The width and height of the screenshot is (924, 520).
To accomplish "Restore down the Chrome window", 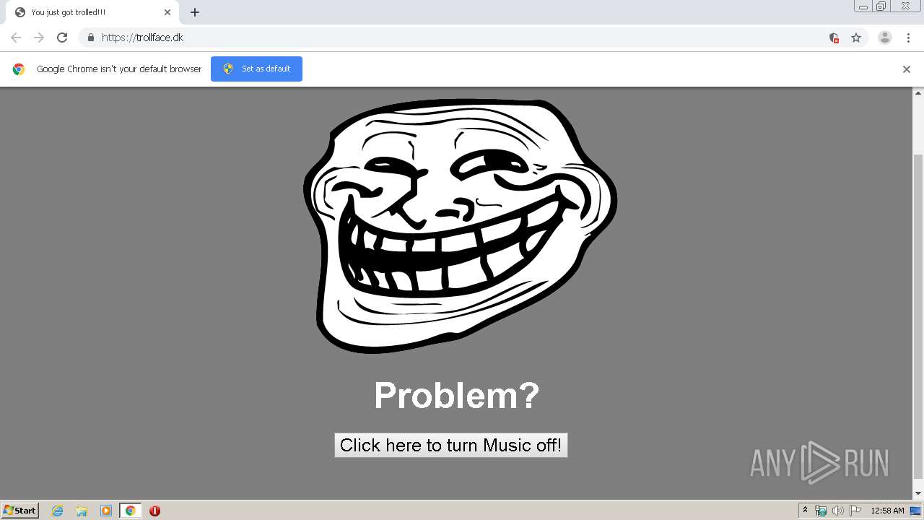I will tap(881, 6).
